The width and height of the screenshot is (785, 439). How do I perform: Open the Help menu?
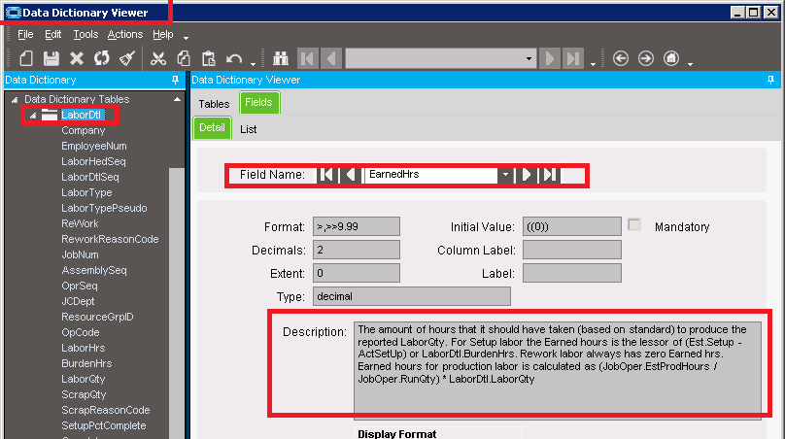click(x=162, y=35)
